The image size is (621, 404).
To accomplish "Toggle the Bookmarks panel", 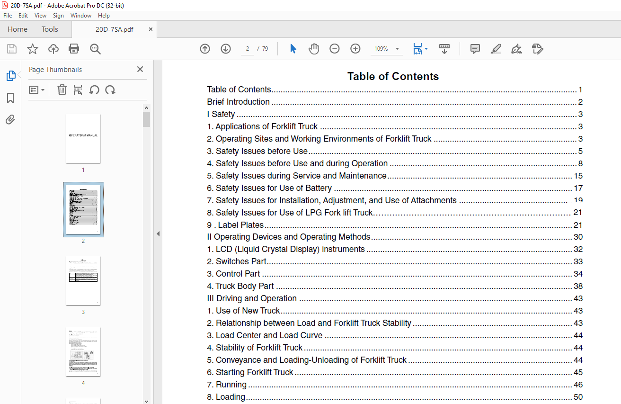I will pos(10,98).
